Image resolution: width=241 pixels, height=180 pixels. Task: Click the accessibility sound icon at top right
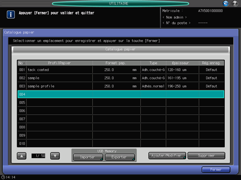[x=226, y=3]
